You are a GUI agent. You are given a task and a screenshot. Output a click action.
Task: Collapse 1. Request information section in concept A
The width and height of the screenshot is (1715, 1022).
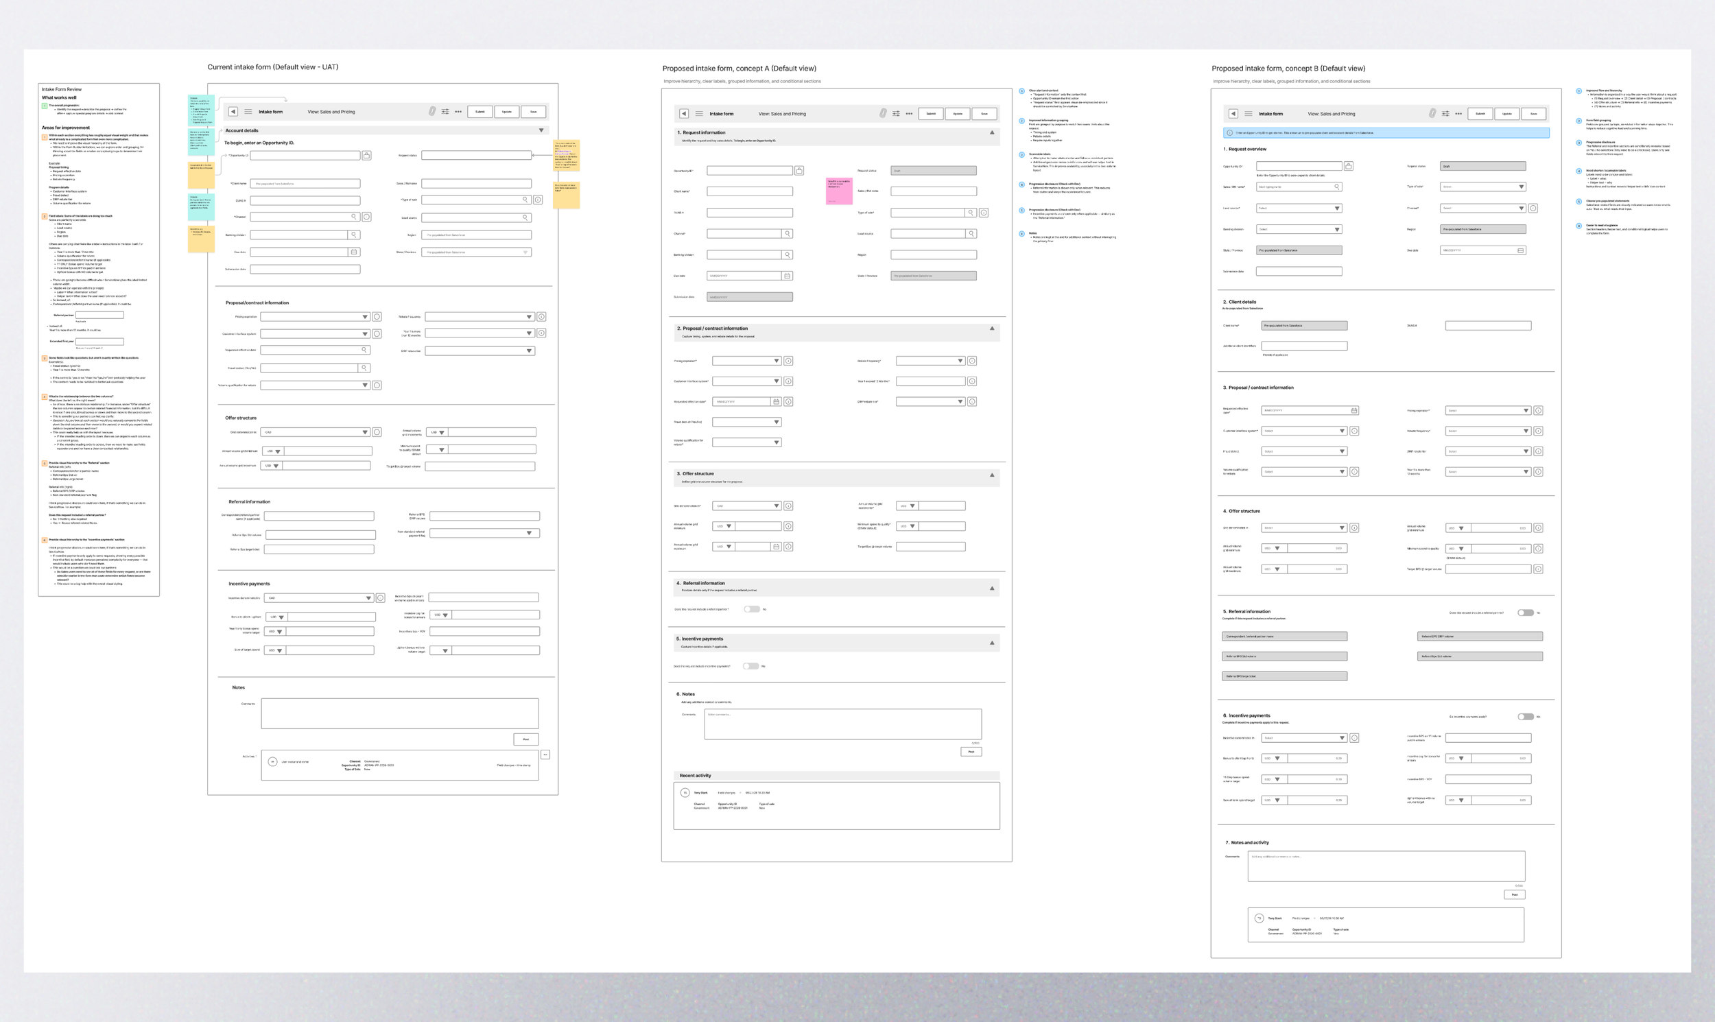click(992, 132)
